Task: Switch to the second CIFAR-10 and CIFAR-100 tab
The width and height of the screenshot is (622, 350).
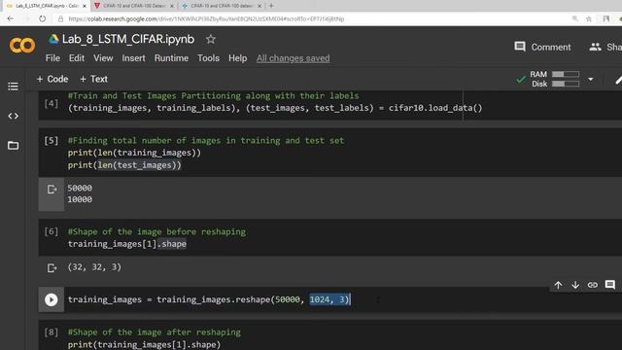Action: coord(222,6)
